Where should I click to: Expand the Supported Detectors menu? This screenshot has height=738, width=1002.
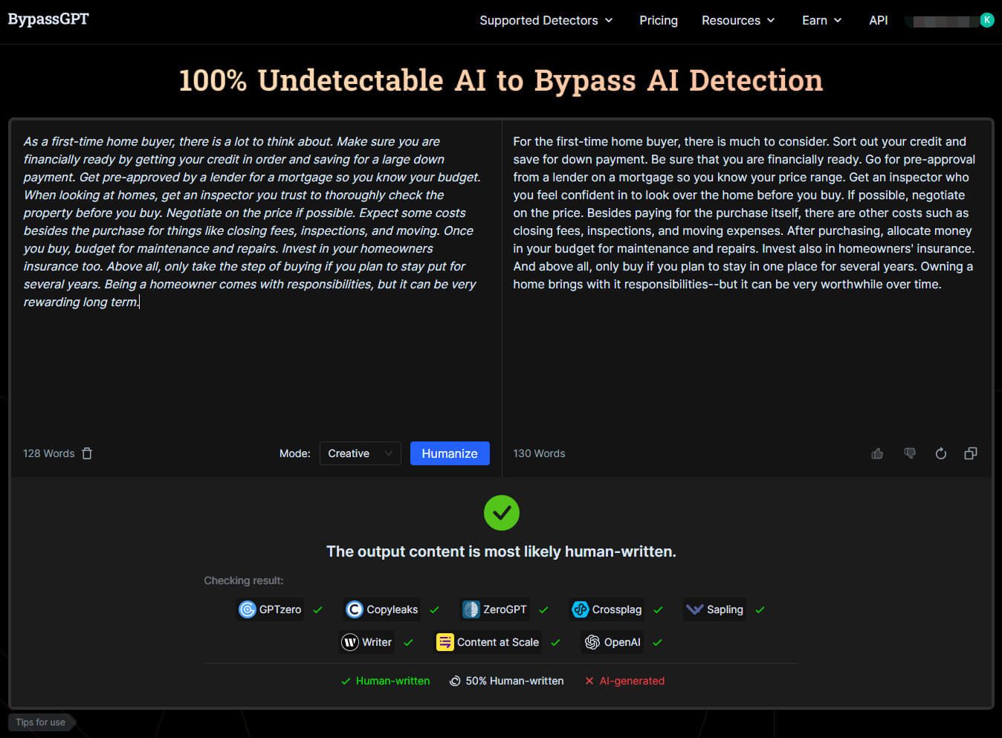(546, 20)
